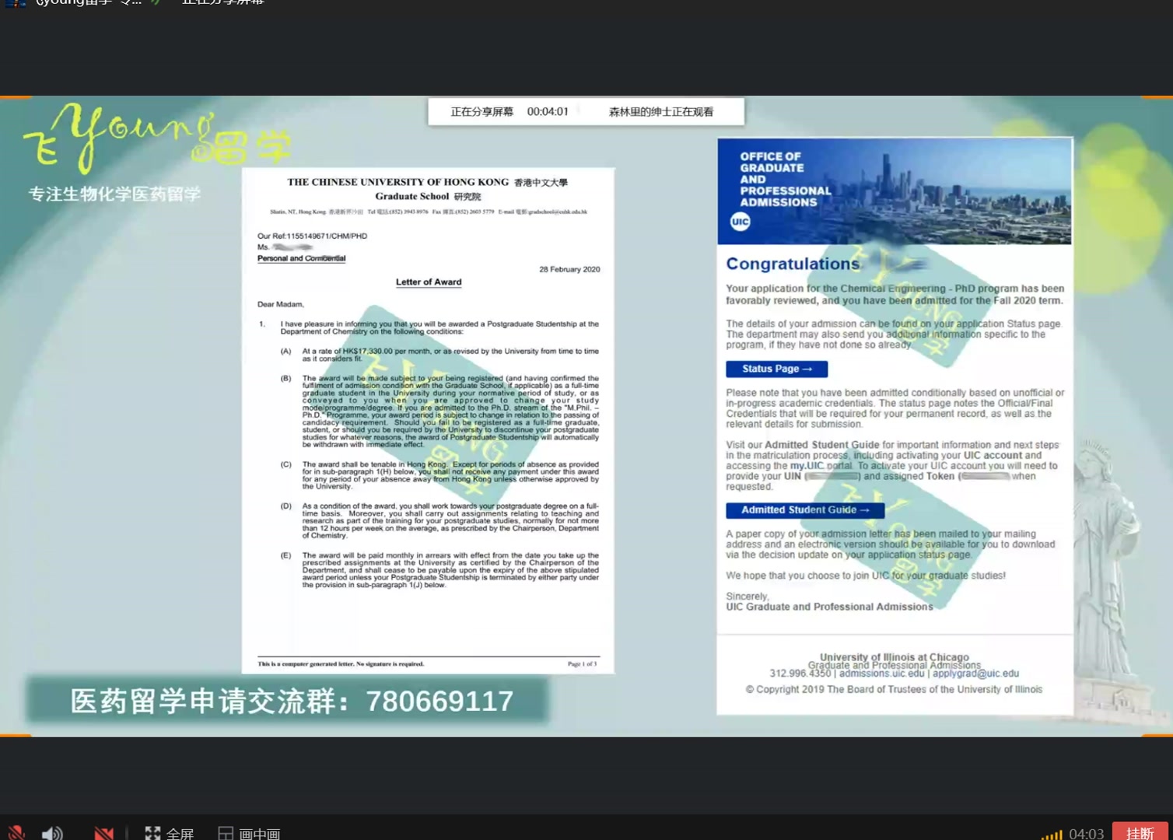Enable 画中画 picture-in-picture view
This screenshot has width=1173, height=840.
[249, 833]
